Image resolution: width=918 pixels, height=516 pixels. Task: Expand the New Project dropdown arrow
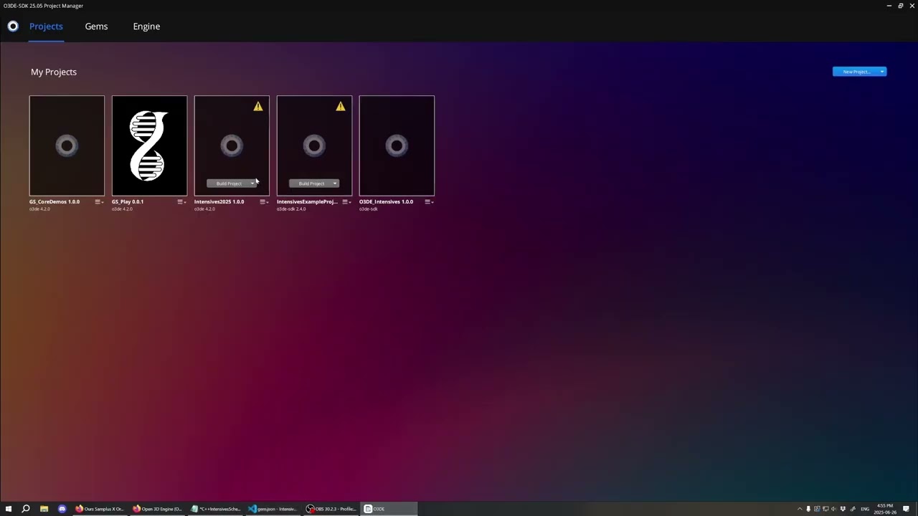click(x=882, y=72)
